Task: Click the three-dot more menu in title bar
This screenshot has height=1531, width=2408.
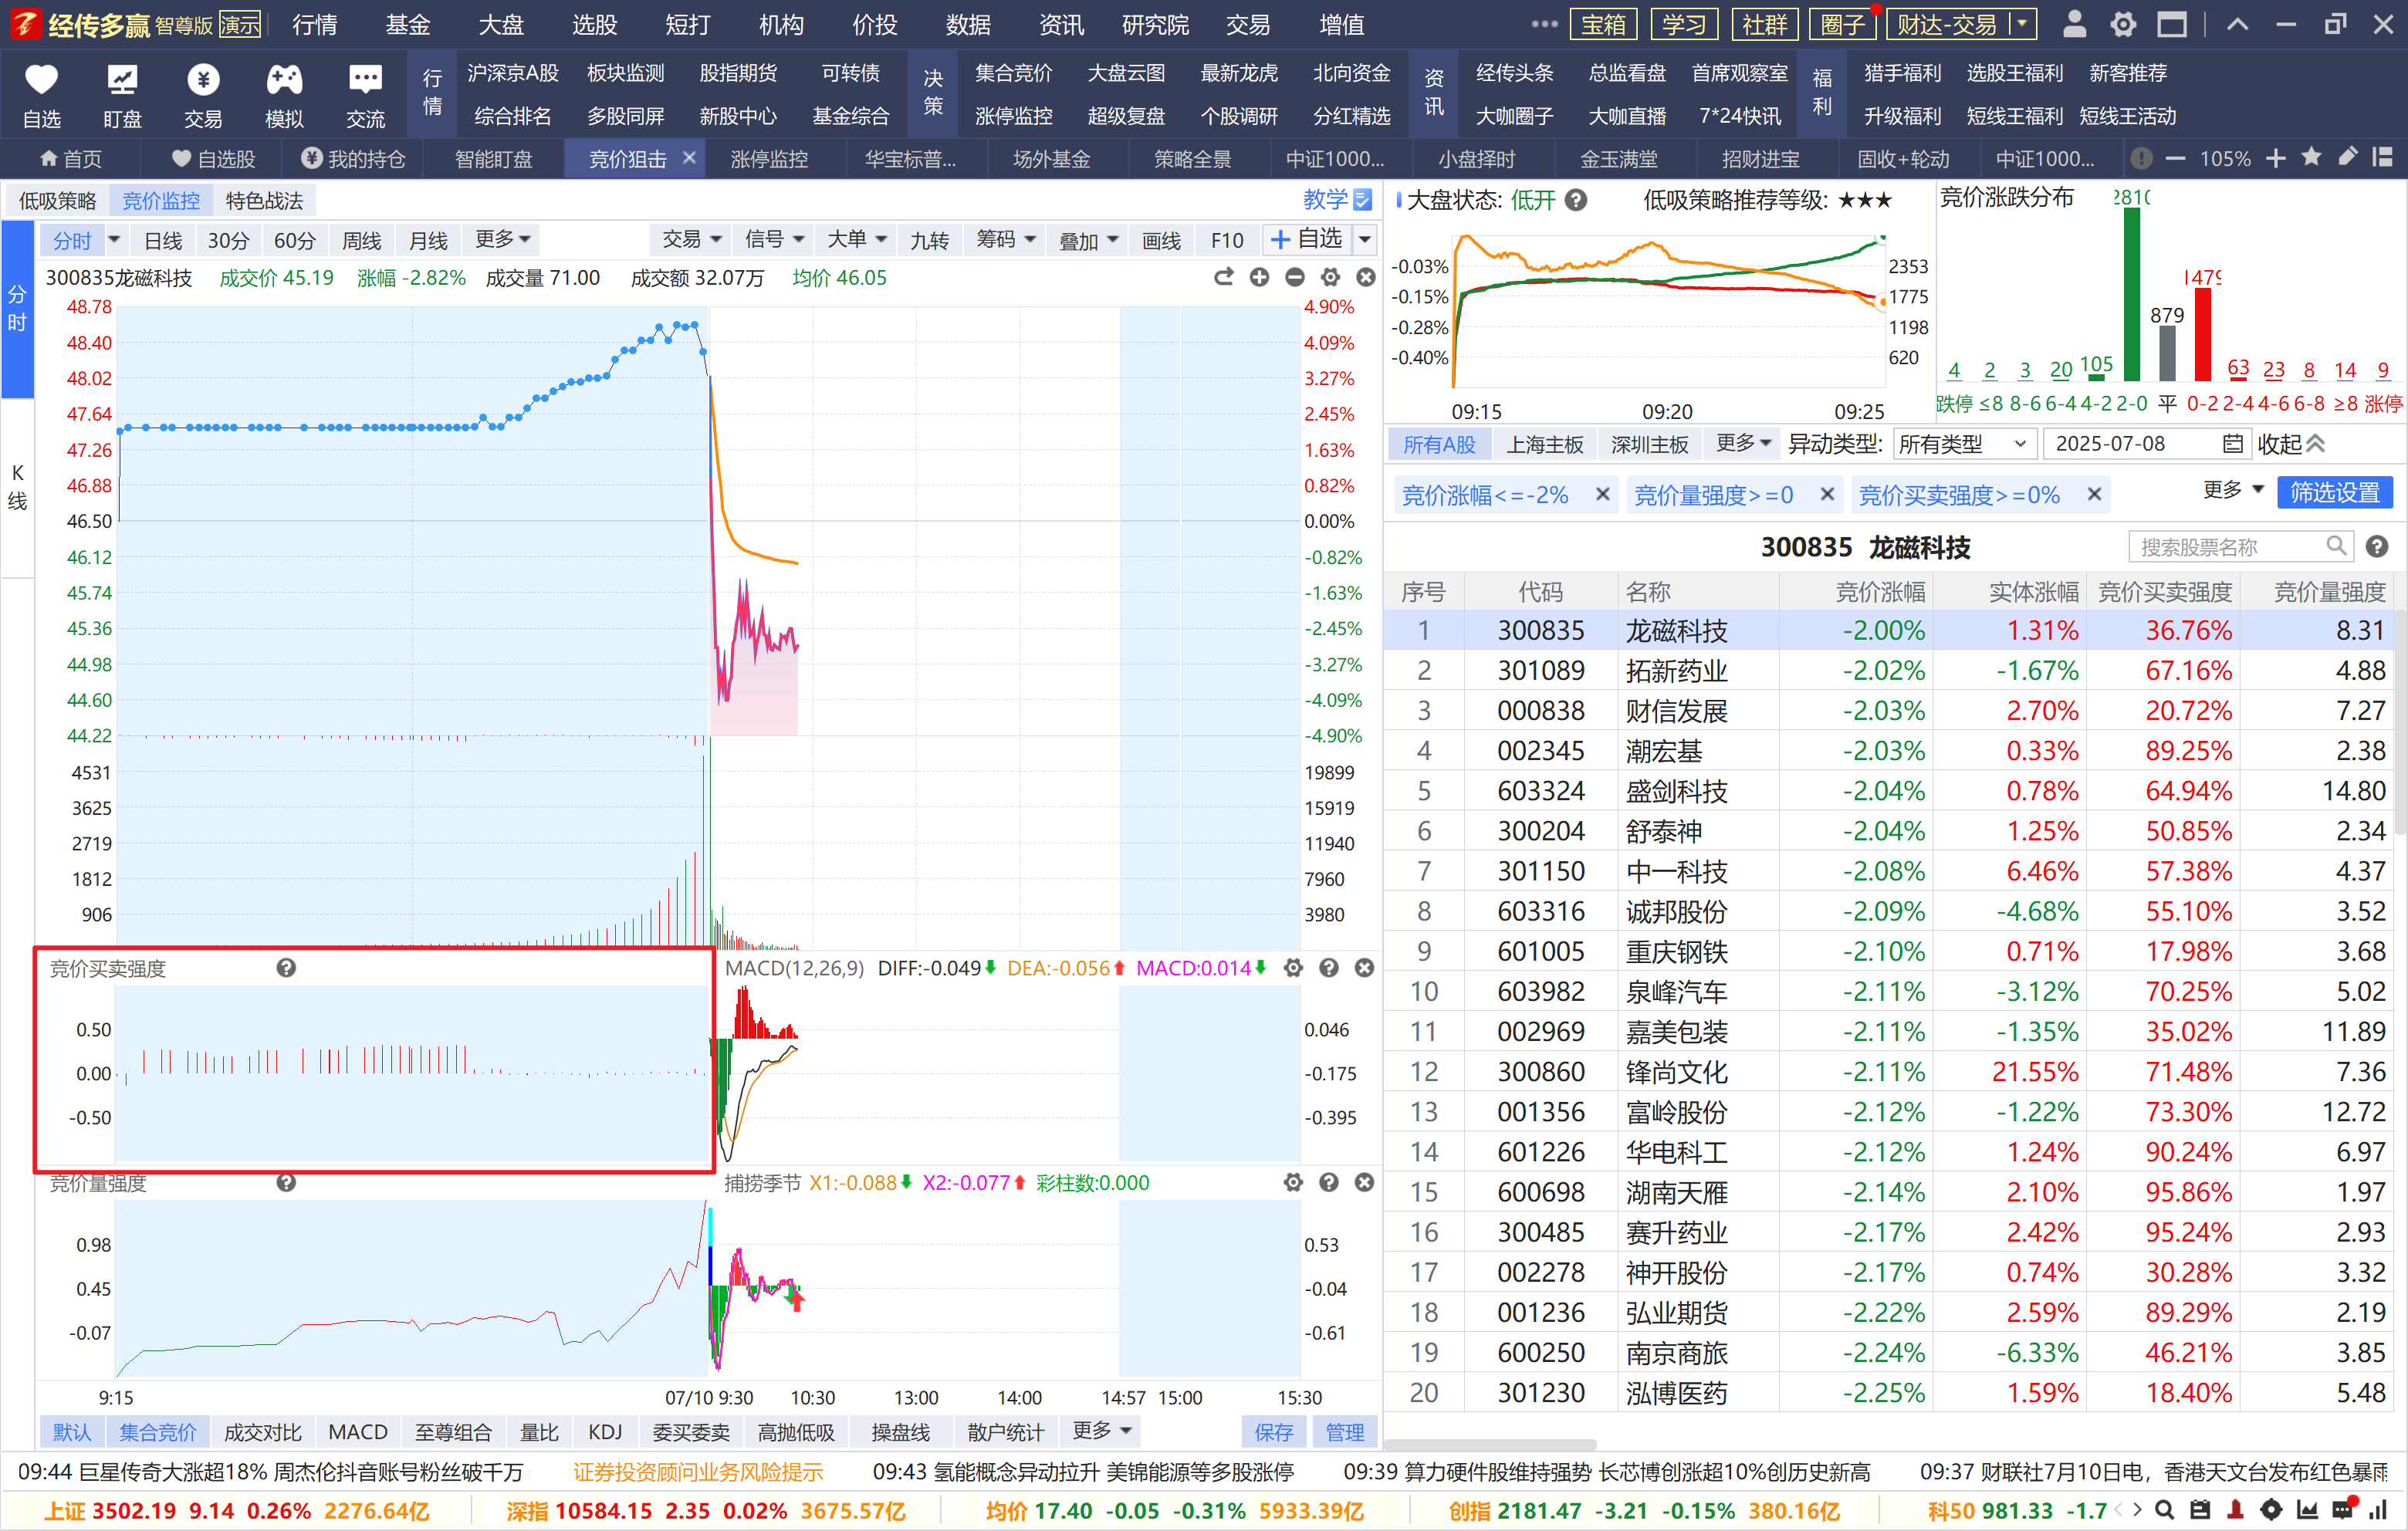Action: pyautogui.click(x=1544, y=24)
